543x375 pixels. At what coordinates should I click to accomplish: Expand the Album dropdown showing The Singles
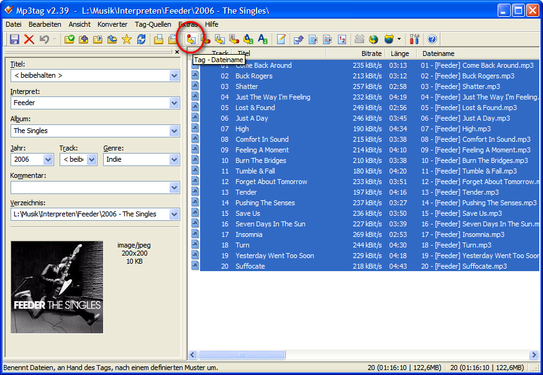point(174,131)
